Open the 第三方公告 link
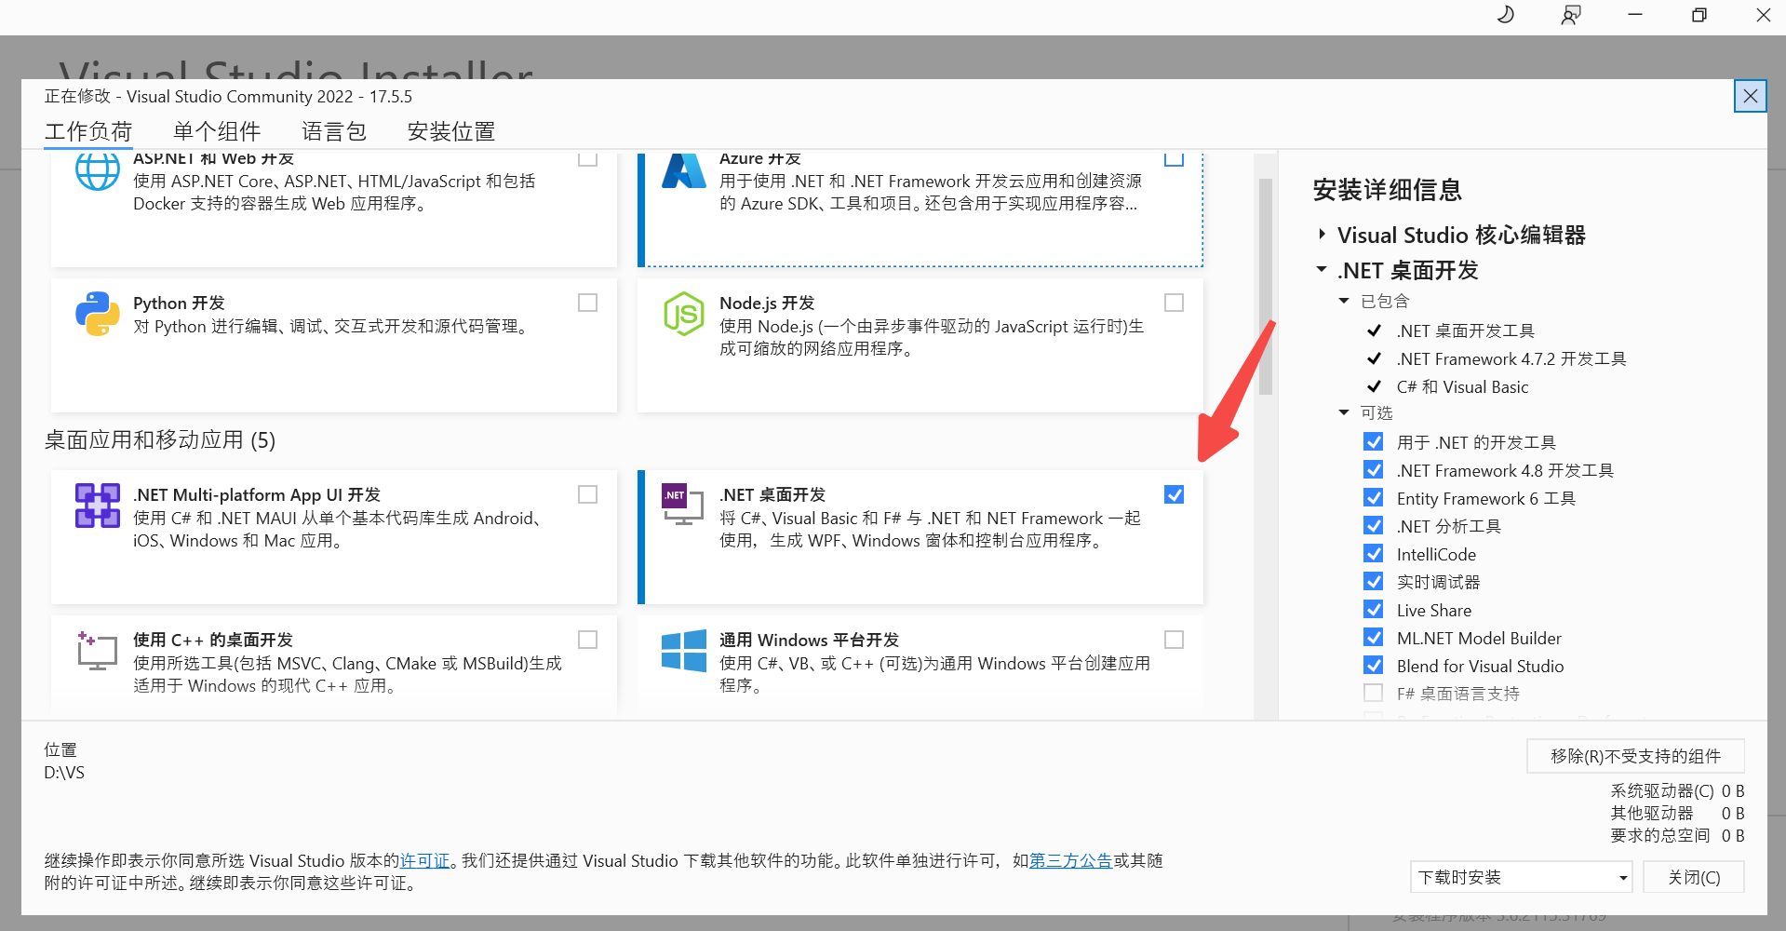Image resolution: width=1786 pixels, height=931 pixels. 1070,861
